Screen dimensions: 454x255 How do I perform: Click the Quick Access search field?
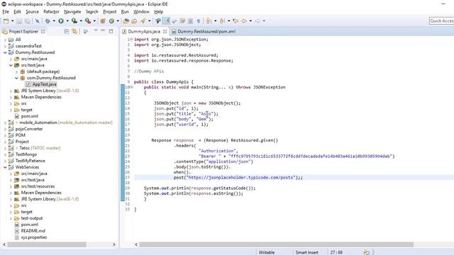441,21
